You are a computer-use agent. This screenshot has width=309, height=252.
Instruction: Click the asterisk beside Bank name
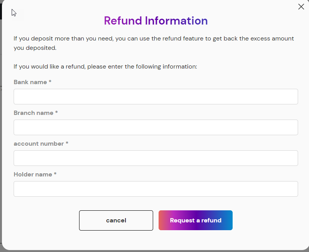[50, 82]
